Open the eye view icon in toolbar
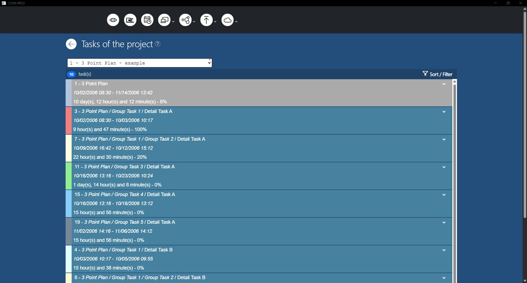The image size is (527, 283). 113,20
